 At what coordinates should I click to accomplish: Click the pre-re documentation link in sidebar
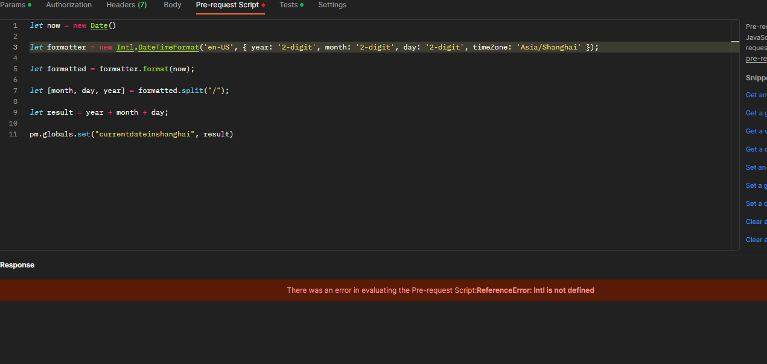click(x=756, y=59)
